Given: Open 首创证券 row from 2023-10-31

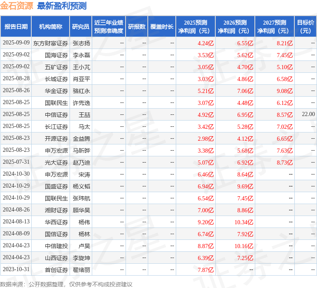Looking at the screenshot, I should point(56,270).
